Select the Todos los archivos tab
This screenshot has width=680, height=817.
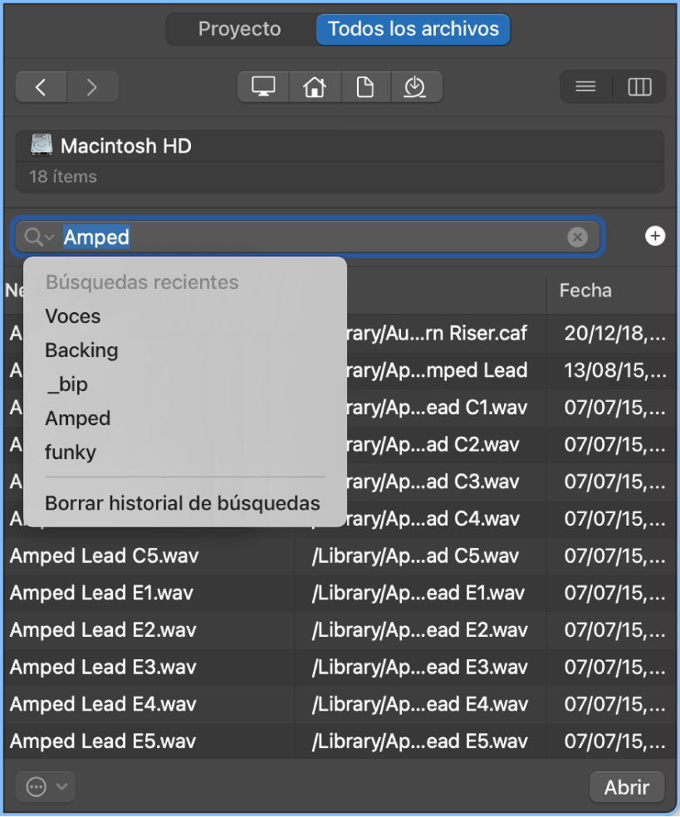click(x=413, y=29)
